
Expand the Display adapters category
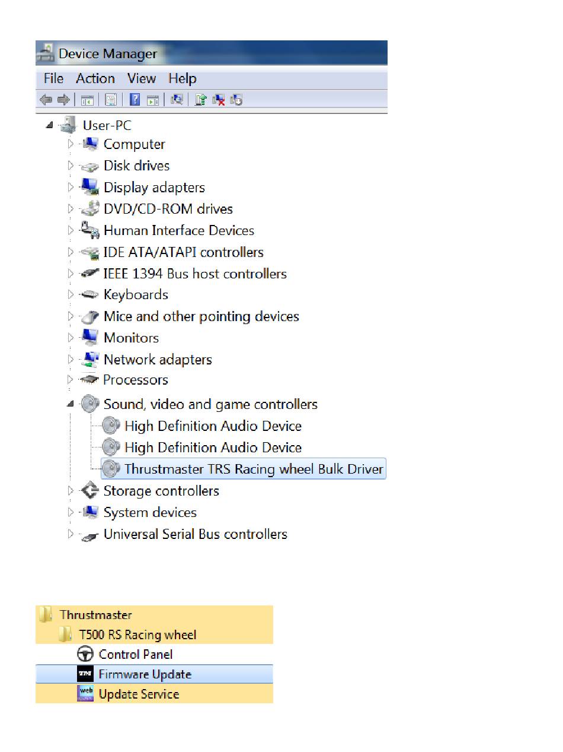(71, 188)
